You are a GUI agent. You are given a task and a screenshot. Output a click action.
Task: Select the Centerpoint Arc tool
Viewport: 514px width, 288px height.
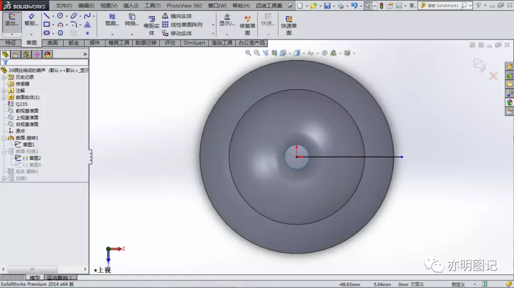[x=60, y=24]
